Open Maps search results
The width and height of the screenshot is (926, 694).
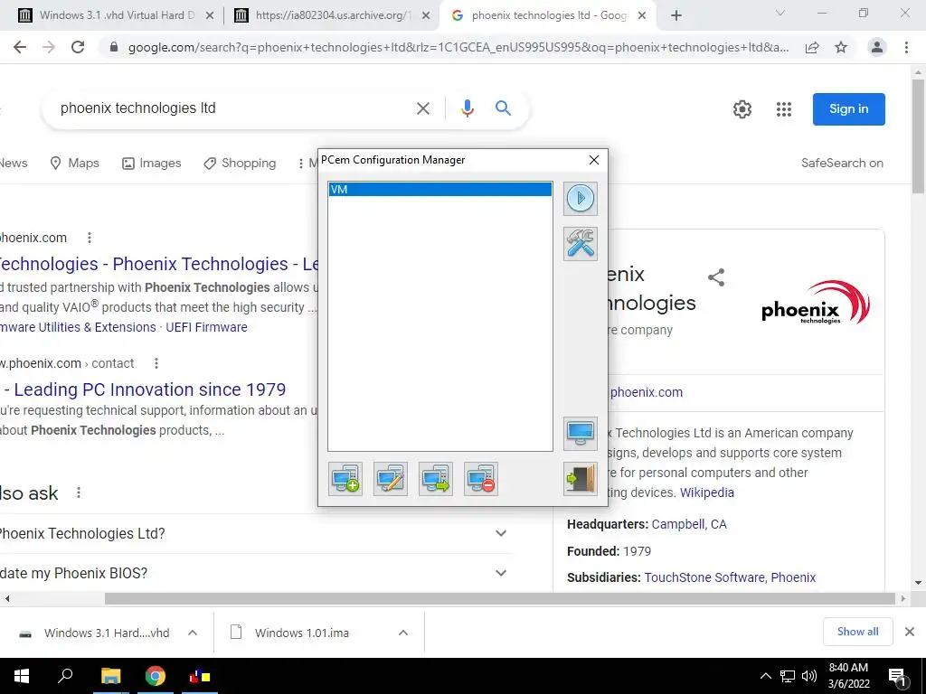tap(74, 163)
